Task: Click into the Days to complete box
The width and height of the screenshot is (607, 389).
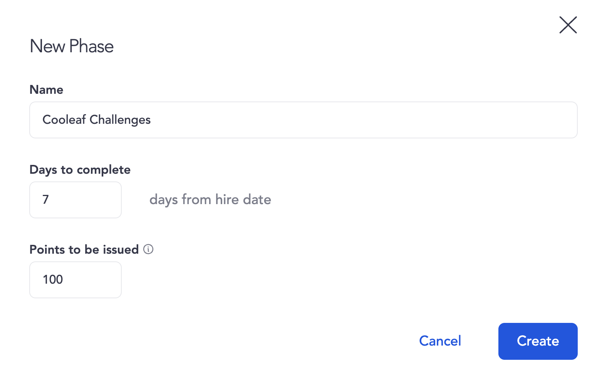Action: (x=75, y=200)
